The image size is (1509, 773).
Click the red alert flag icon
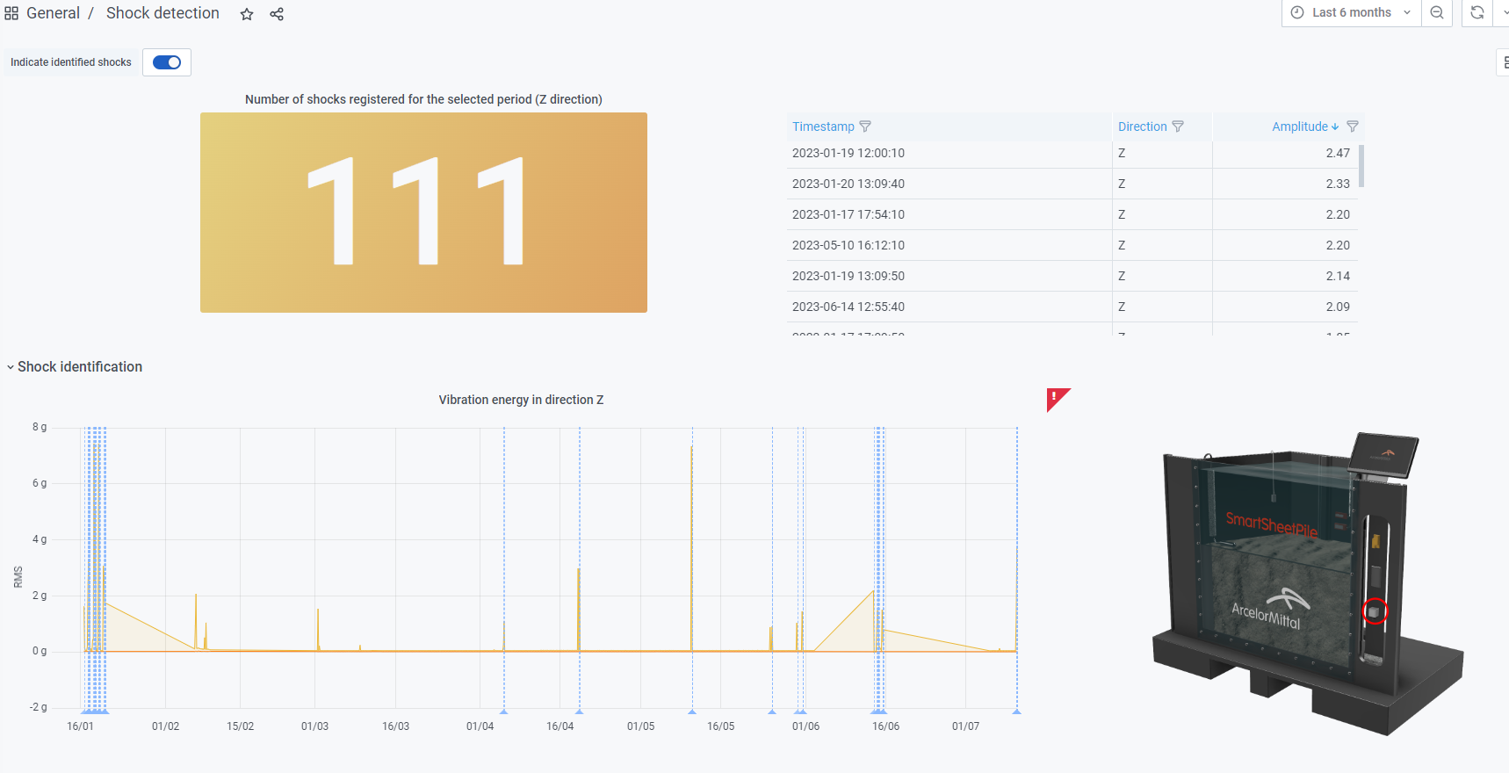tap(1057, 399)
